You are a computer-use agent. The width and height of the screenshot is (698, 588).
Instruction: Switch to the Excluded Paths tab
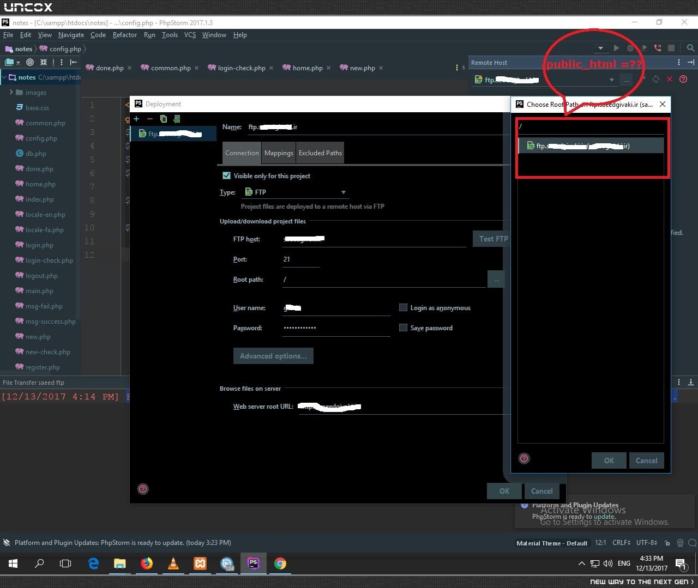coord(320,153)
